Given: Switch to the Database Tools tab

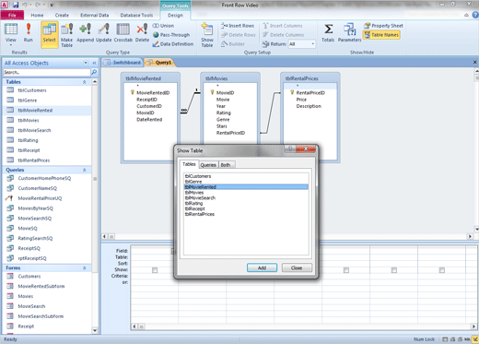Looking at the screenshot, I should [136, 15].
